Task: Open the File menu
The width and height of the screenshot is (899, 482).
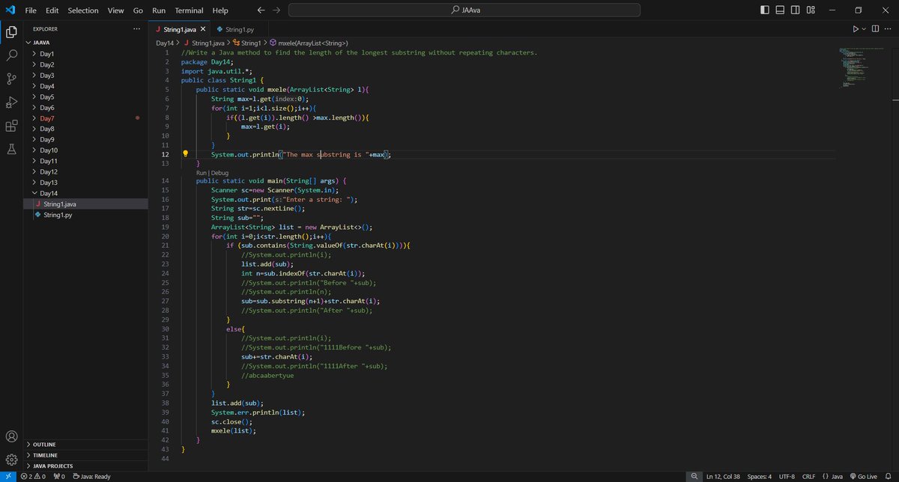Action: [x=31, y=10]
